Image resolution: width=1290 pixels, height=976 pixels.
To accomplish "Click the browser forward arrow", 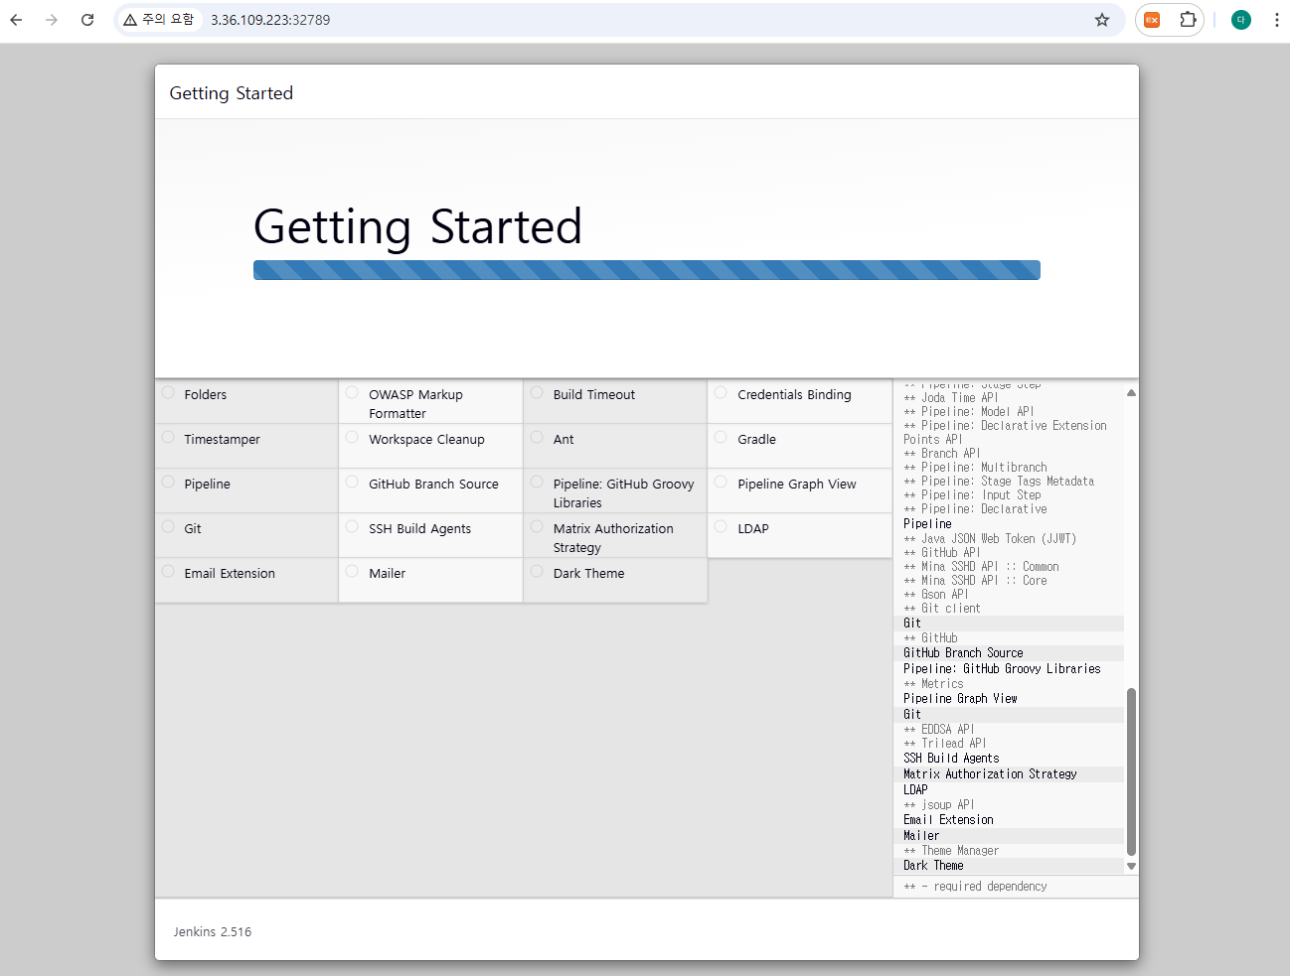I will tap(52, 20).
